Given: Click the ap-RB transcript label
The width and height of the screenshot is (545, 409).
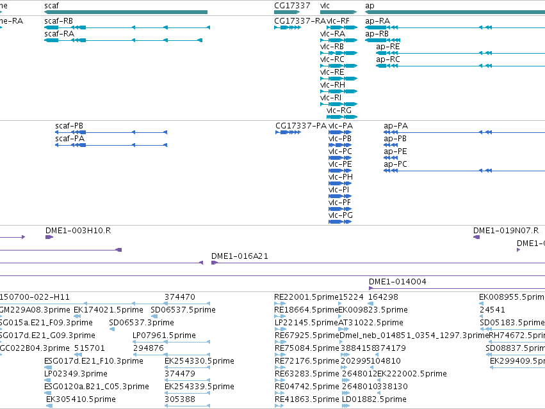Looking at the screenshot, I should (x=377, y=34).
